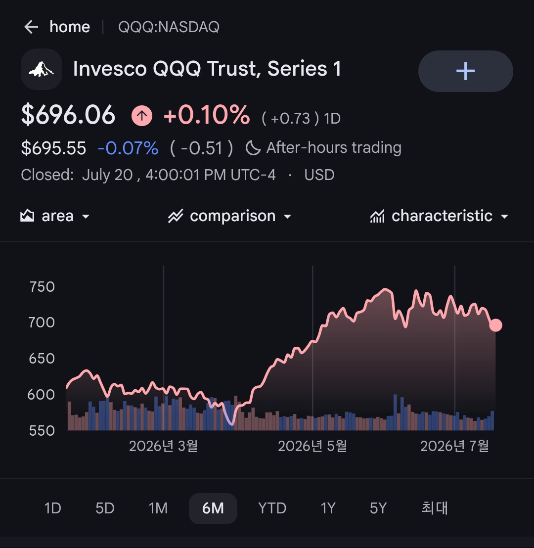534x548 pixels.
Task: Tap the comparison lines icon
Action: pyautogui.click(x=176, y=216)
